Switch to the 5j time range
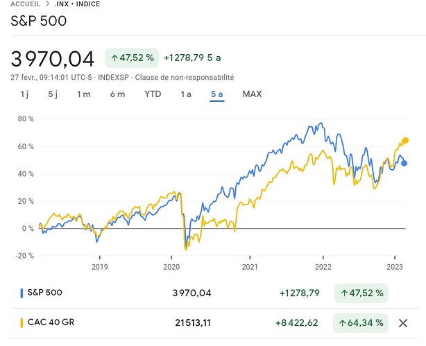 53,94
